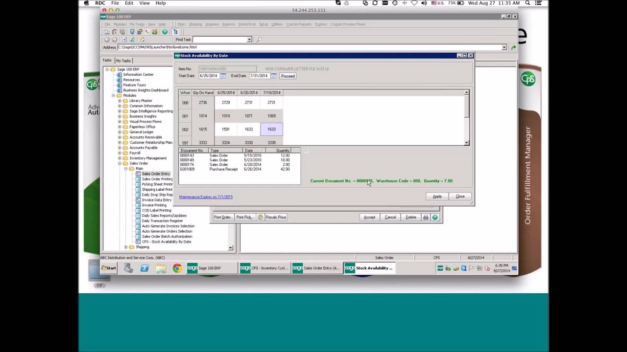627x352 pixels.
Task: Click the Mac Spotlight search icon
Action: [528, 3]
